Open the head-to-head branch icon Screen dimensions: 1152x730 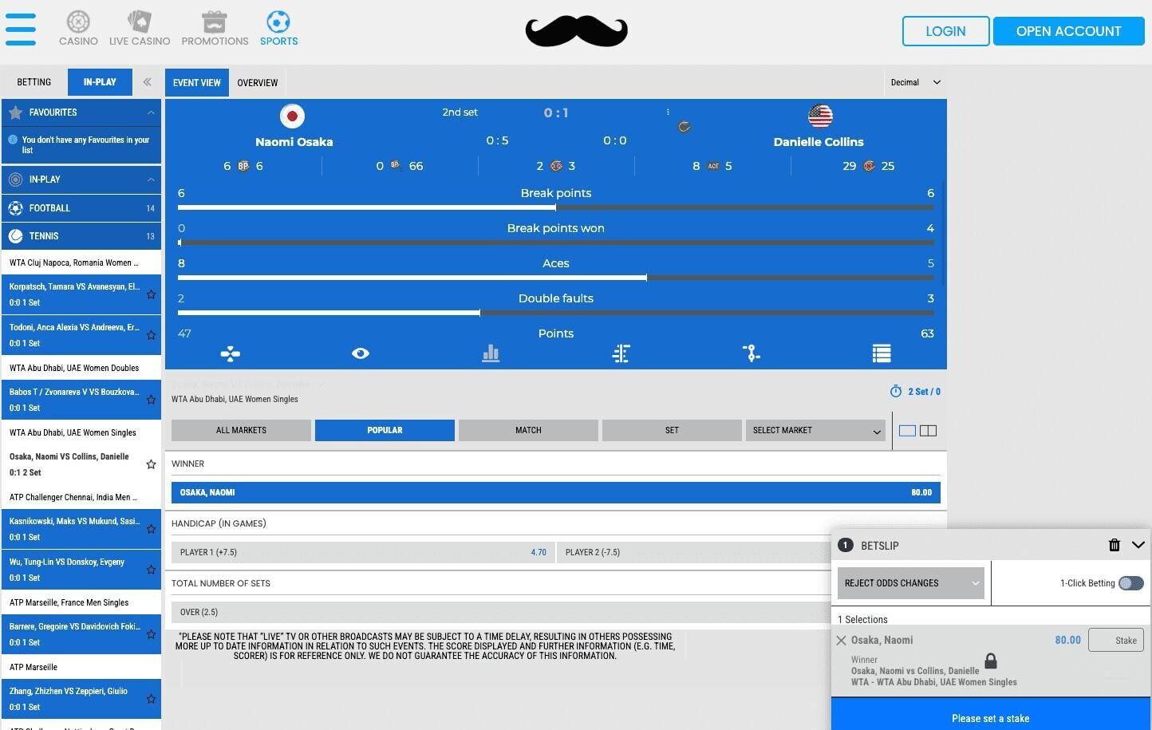coord(751,353)
